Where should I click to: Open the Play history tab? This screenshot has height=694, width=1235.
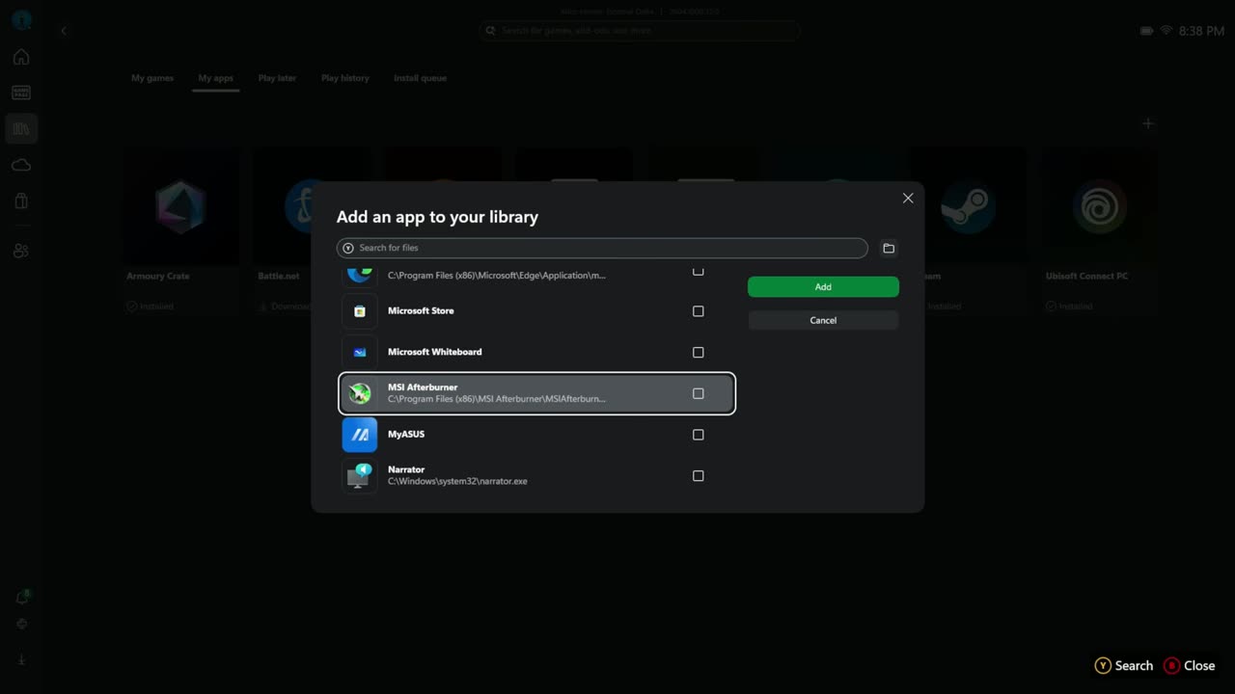point(345,78)
